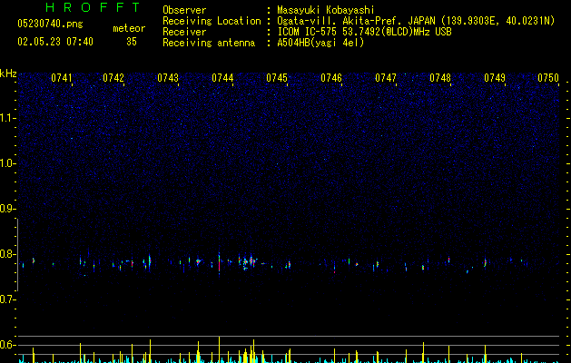Click the 1.0 kHz axis label

[x=8, y=163]
